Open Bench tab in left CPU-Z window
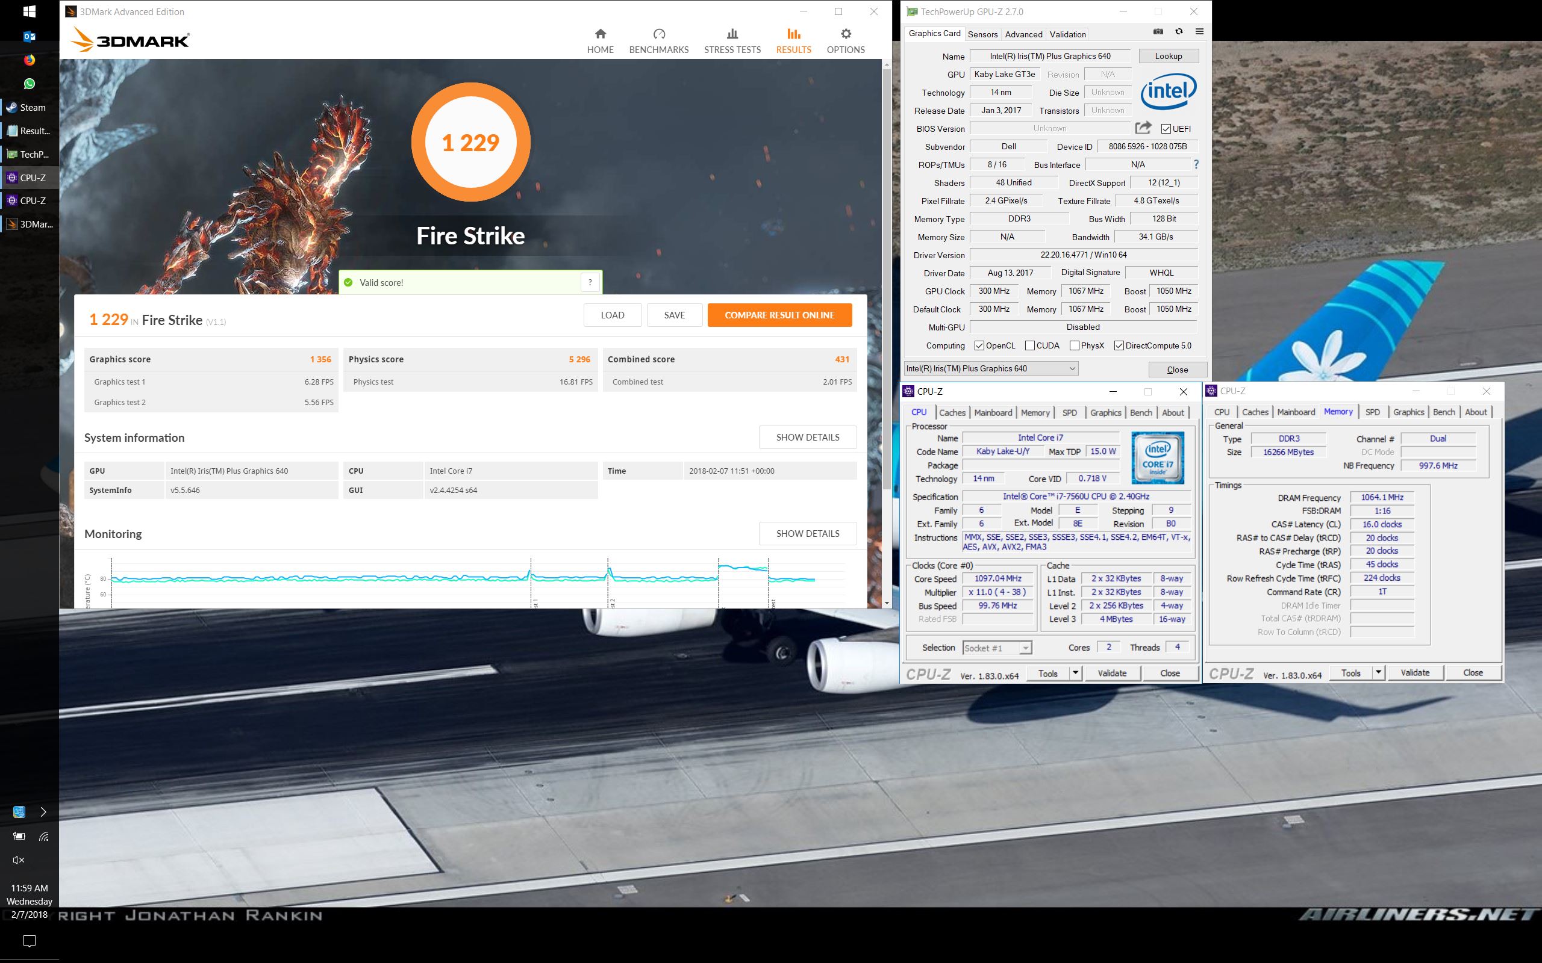The image size is (1542, 963). pos(1141,413)
